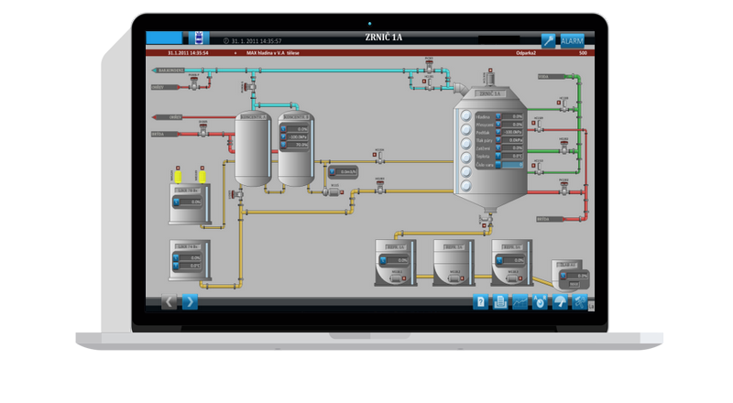Click the Číslo varu input field

coord(511,166)
